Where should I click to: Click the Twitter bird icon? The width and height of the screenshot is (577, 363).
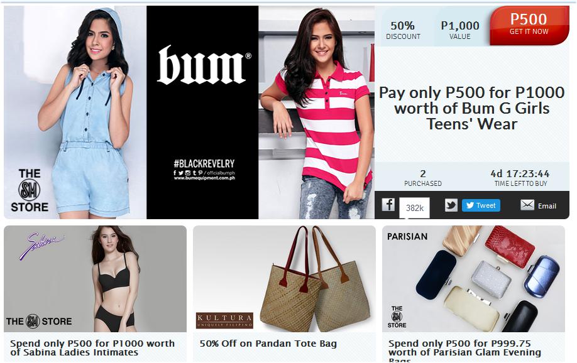[451, 205]
